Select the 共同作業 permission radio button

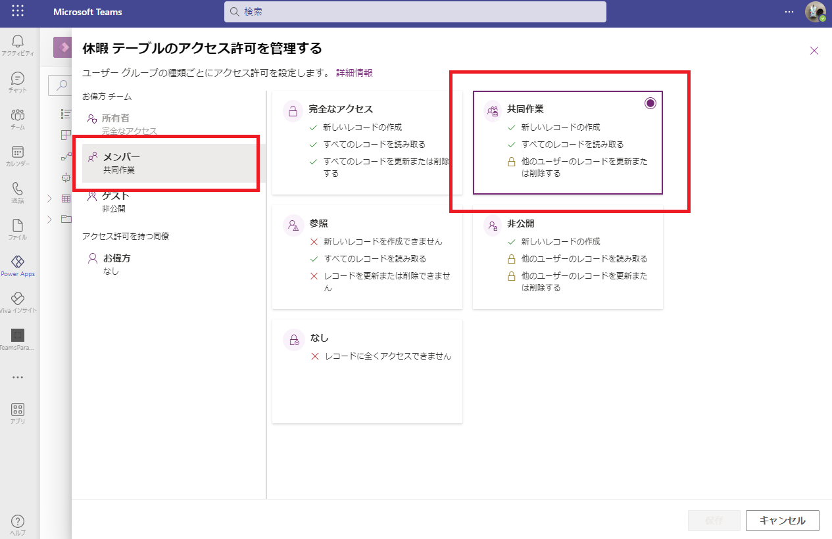[x=650, y=103]
